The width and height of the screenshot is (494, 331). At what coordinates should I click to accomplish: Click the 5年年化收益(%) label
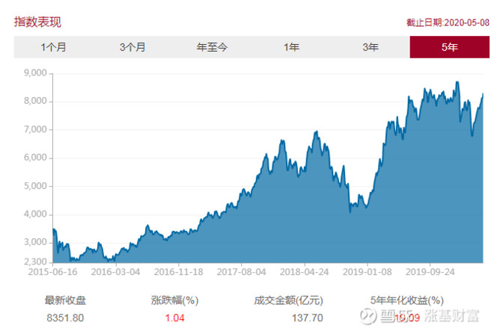[x=406, y=300]
